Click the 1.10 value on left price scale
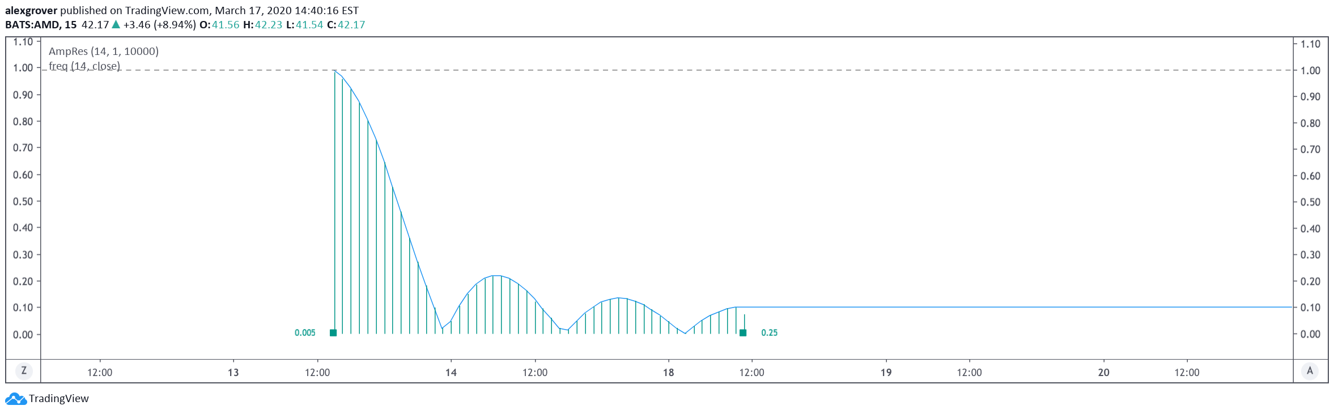 (23, 42)
